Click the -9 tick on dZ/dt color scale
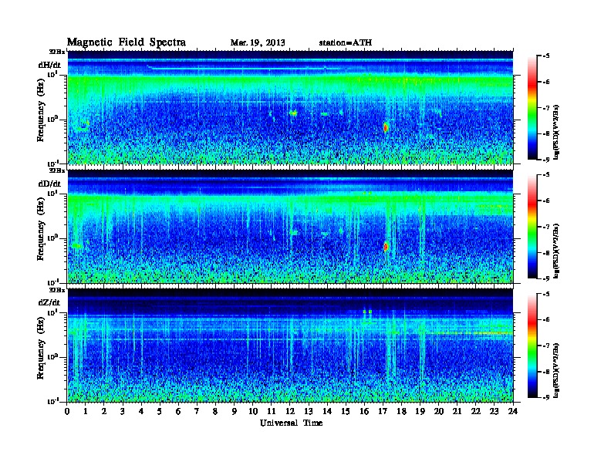Image resolution: width=611 pixels, height=472 pixels. tap(546, 397)
